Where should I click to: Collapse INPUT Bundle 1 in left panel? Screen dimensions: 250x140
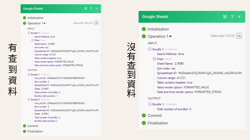coord(29,33)
